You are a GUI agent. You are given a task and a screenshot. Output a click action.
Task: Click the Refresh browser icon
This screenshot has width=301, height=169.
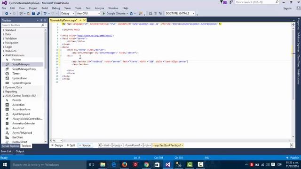click(x=131, y=14)
